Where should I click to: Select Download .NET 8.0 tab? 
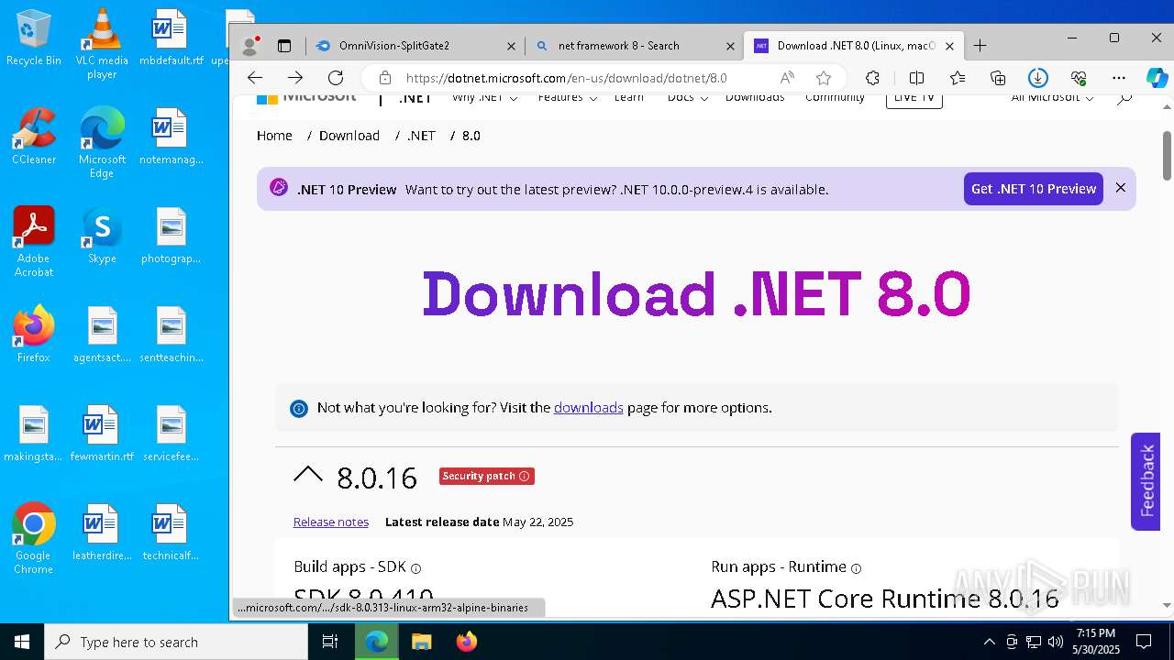click(x=853, y=46)
